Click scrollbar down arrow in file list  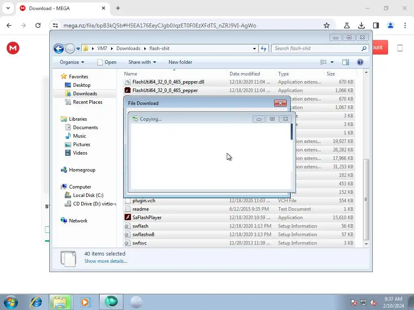(366, 244)
